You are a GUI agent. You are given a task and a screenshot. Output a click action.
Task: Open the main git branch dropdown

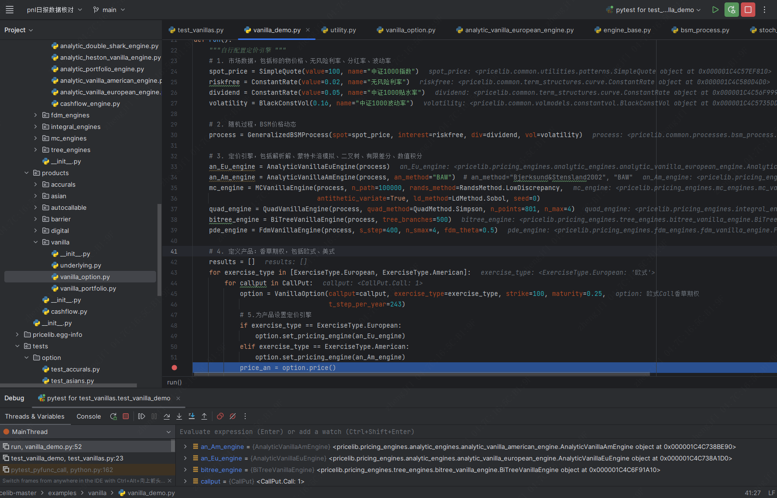[109, 10]
